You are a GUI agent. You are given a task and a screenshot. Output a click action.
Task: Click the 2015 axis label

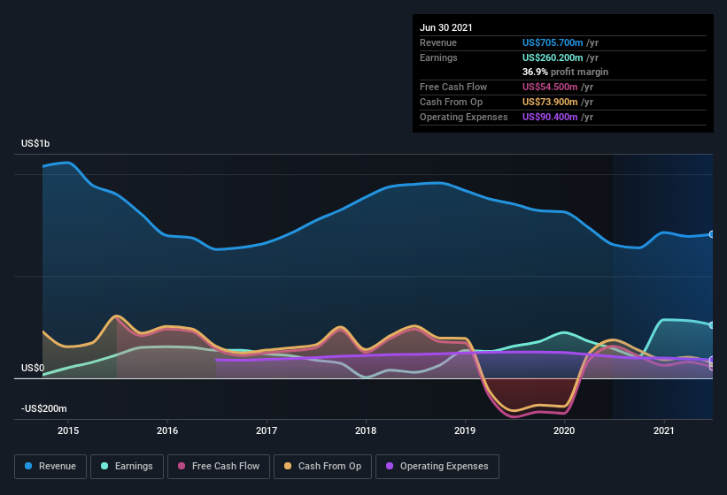pyautogui.click(x=68, y=430)
